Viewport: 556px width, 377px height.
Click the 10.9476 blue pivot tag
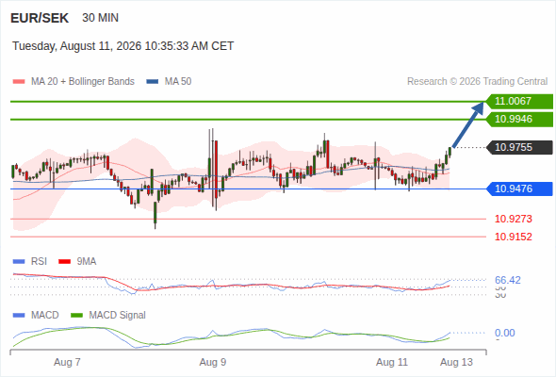519,188
